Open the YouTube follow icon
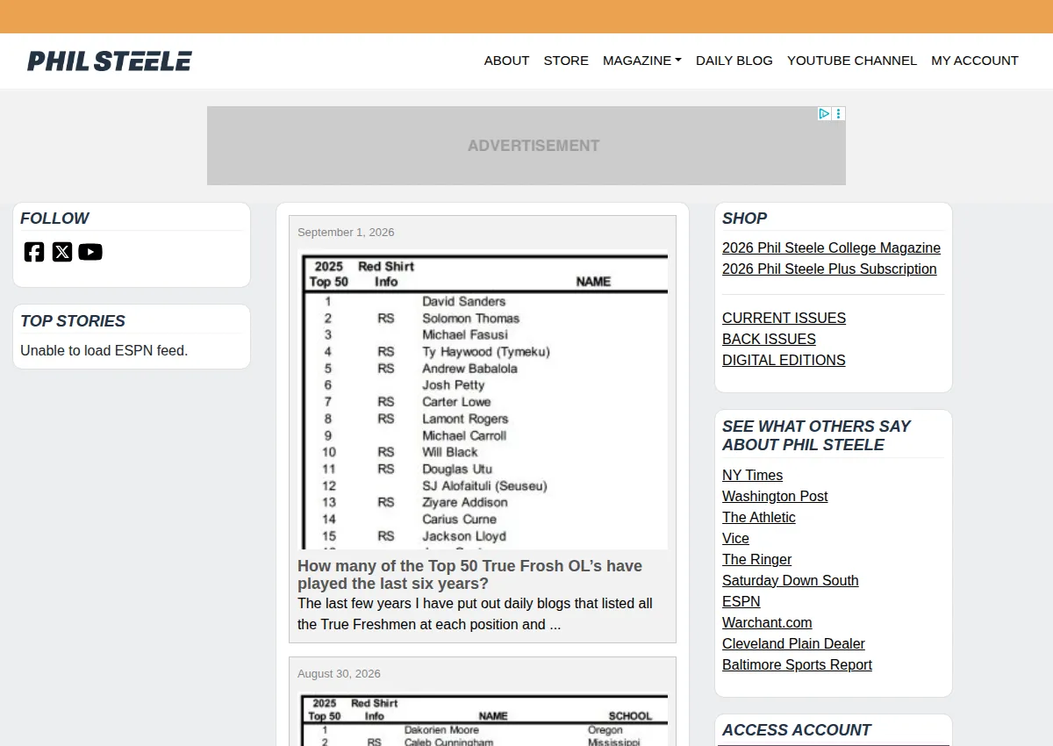 90,252
